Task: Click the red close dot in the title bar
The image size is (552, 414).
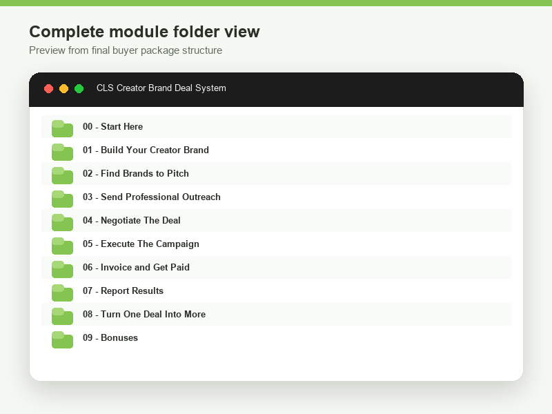Action: (x=48, y=89)
